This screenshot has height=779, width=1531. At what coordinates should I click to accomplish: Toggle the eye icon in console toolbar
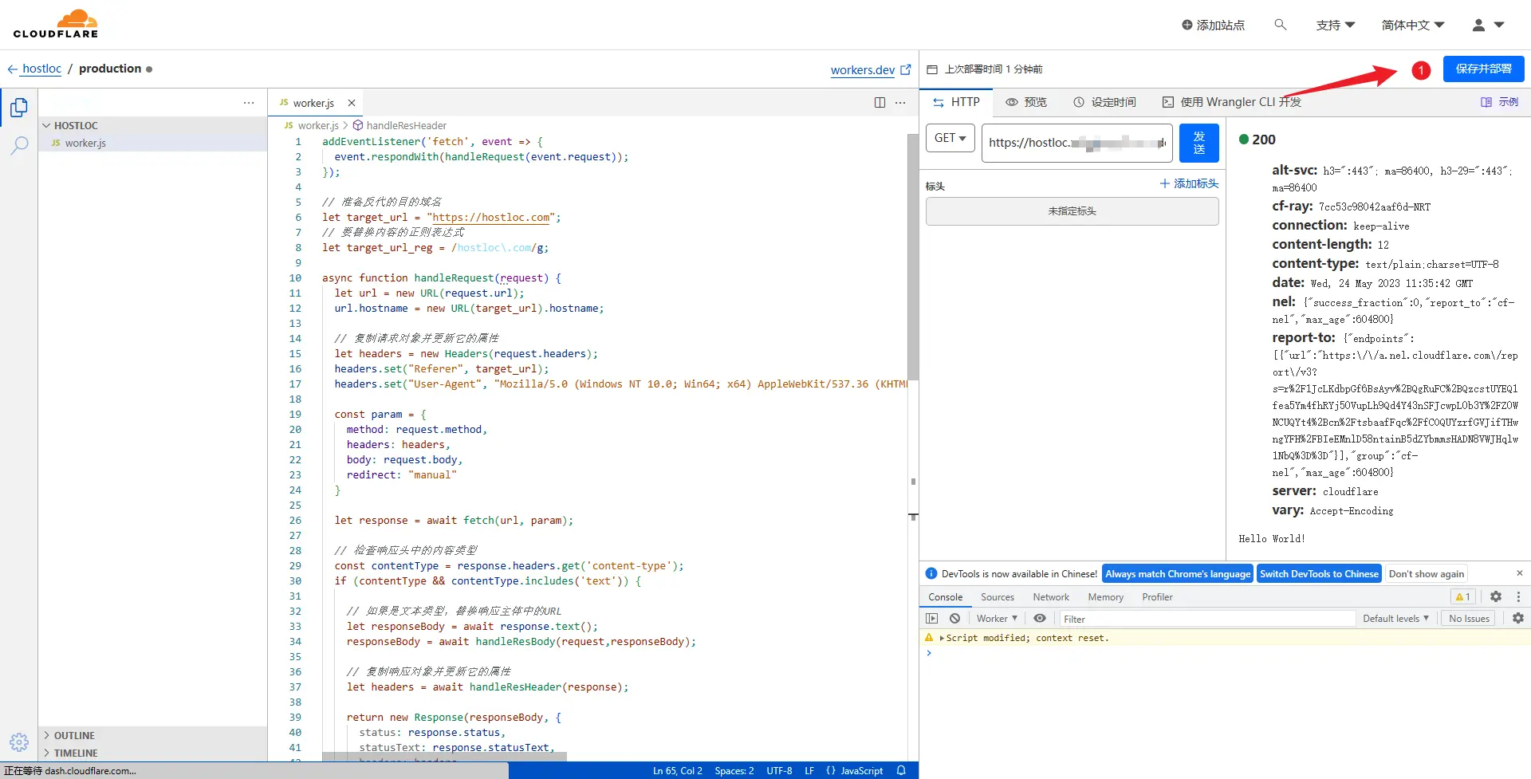(1040, 618)
